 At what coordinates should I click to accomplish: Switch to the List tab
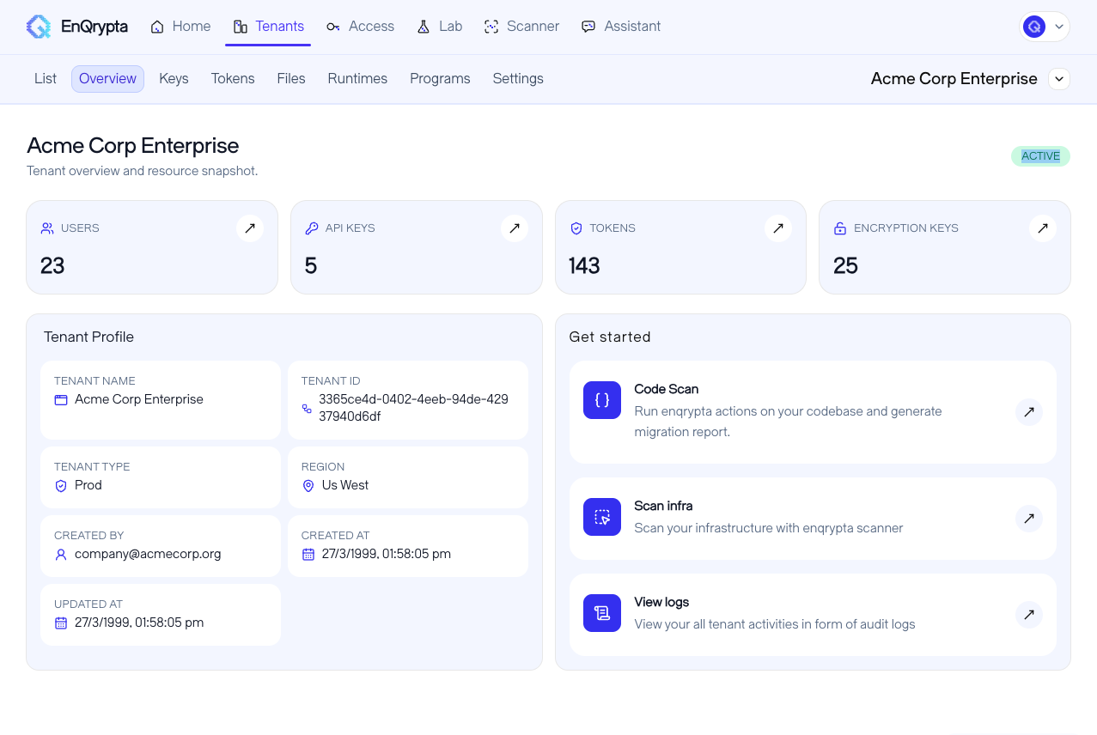pos(46,79)
